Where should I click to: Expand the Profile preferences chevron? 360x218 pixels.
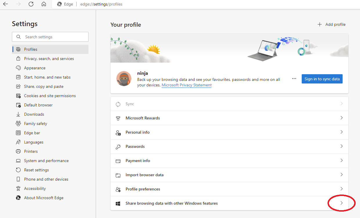pyautogui.click(x=341, y=189)
